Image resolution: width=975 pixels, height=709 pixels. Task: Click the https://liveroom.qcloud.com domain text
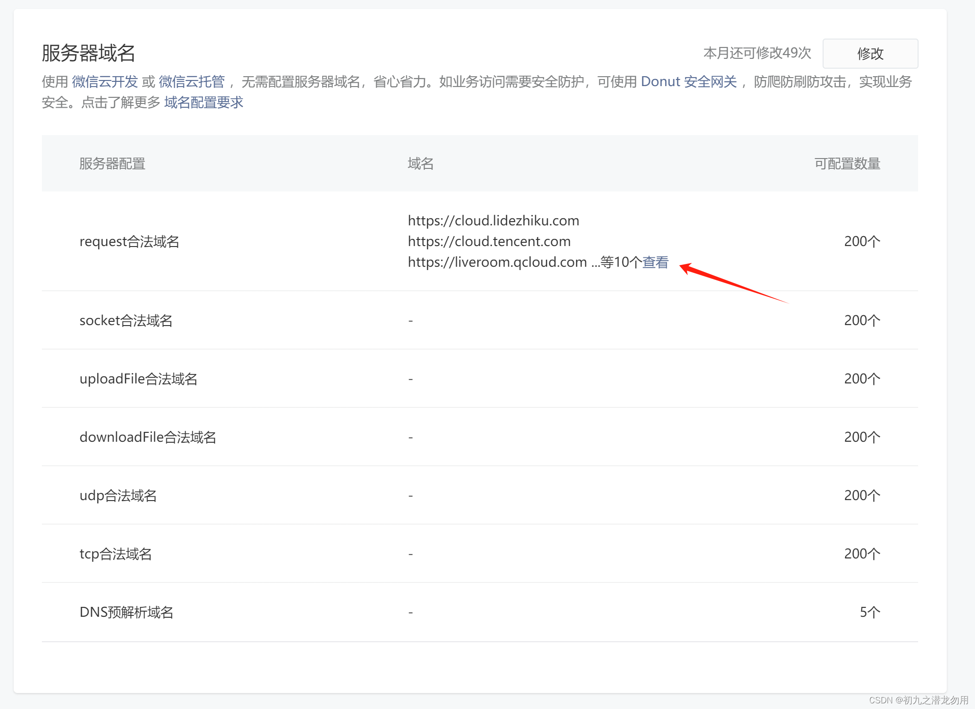[497, 262]
